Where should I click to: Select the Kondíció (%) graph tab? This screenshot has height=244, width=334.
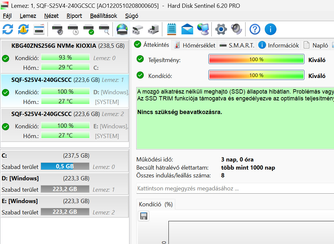point(156,204)
